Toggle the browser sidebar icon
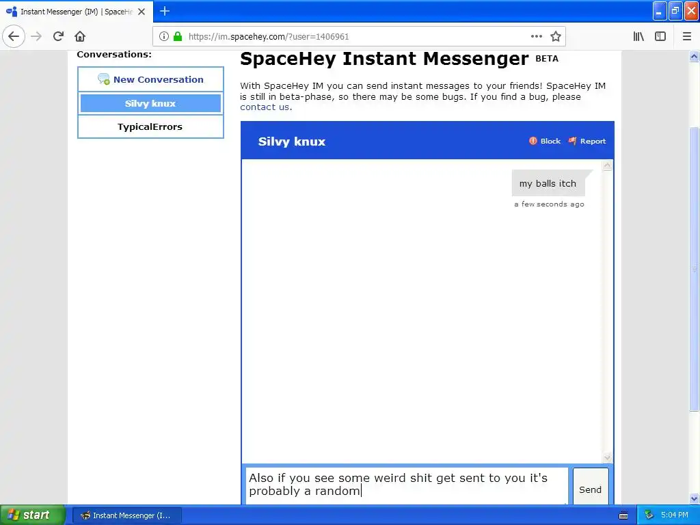 point(660,37)
